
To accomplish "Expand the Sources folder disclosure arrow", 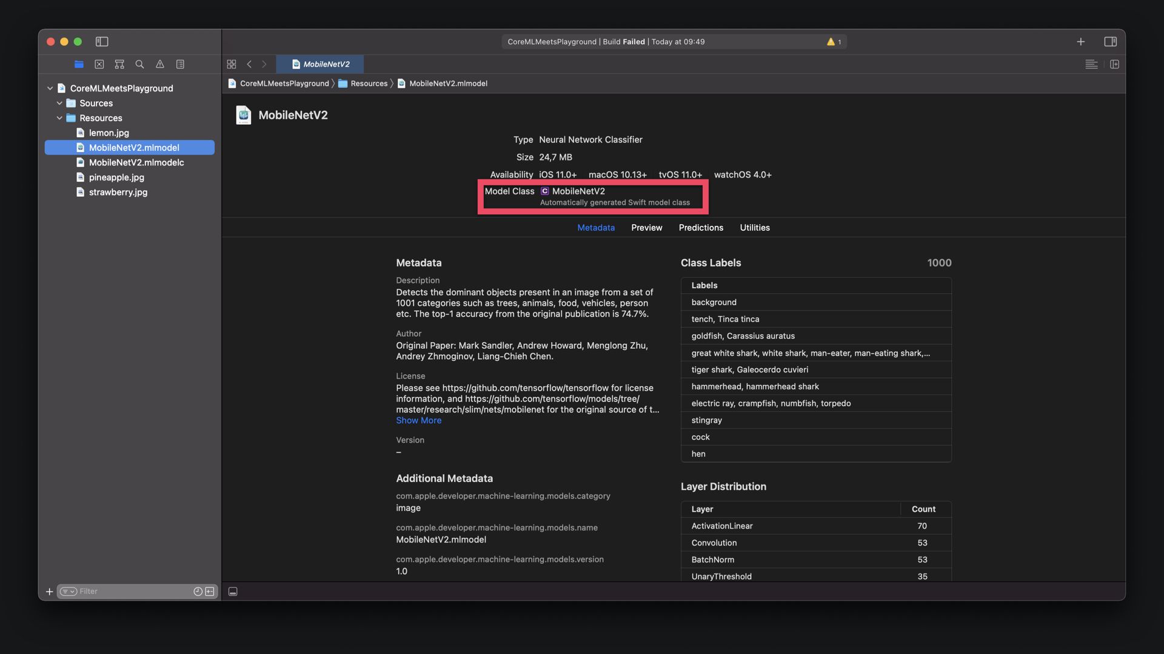I will coord(59,104).
